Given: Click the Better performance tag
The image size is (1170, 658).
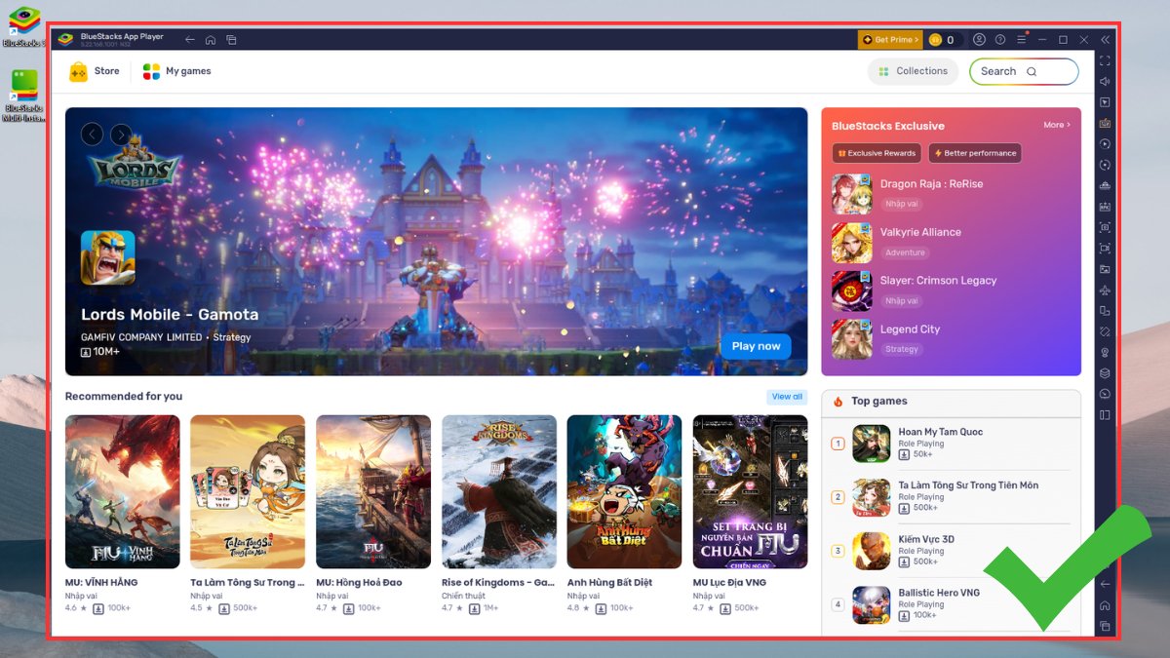Looking at the screenshot, I should coord(975,153).
